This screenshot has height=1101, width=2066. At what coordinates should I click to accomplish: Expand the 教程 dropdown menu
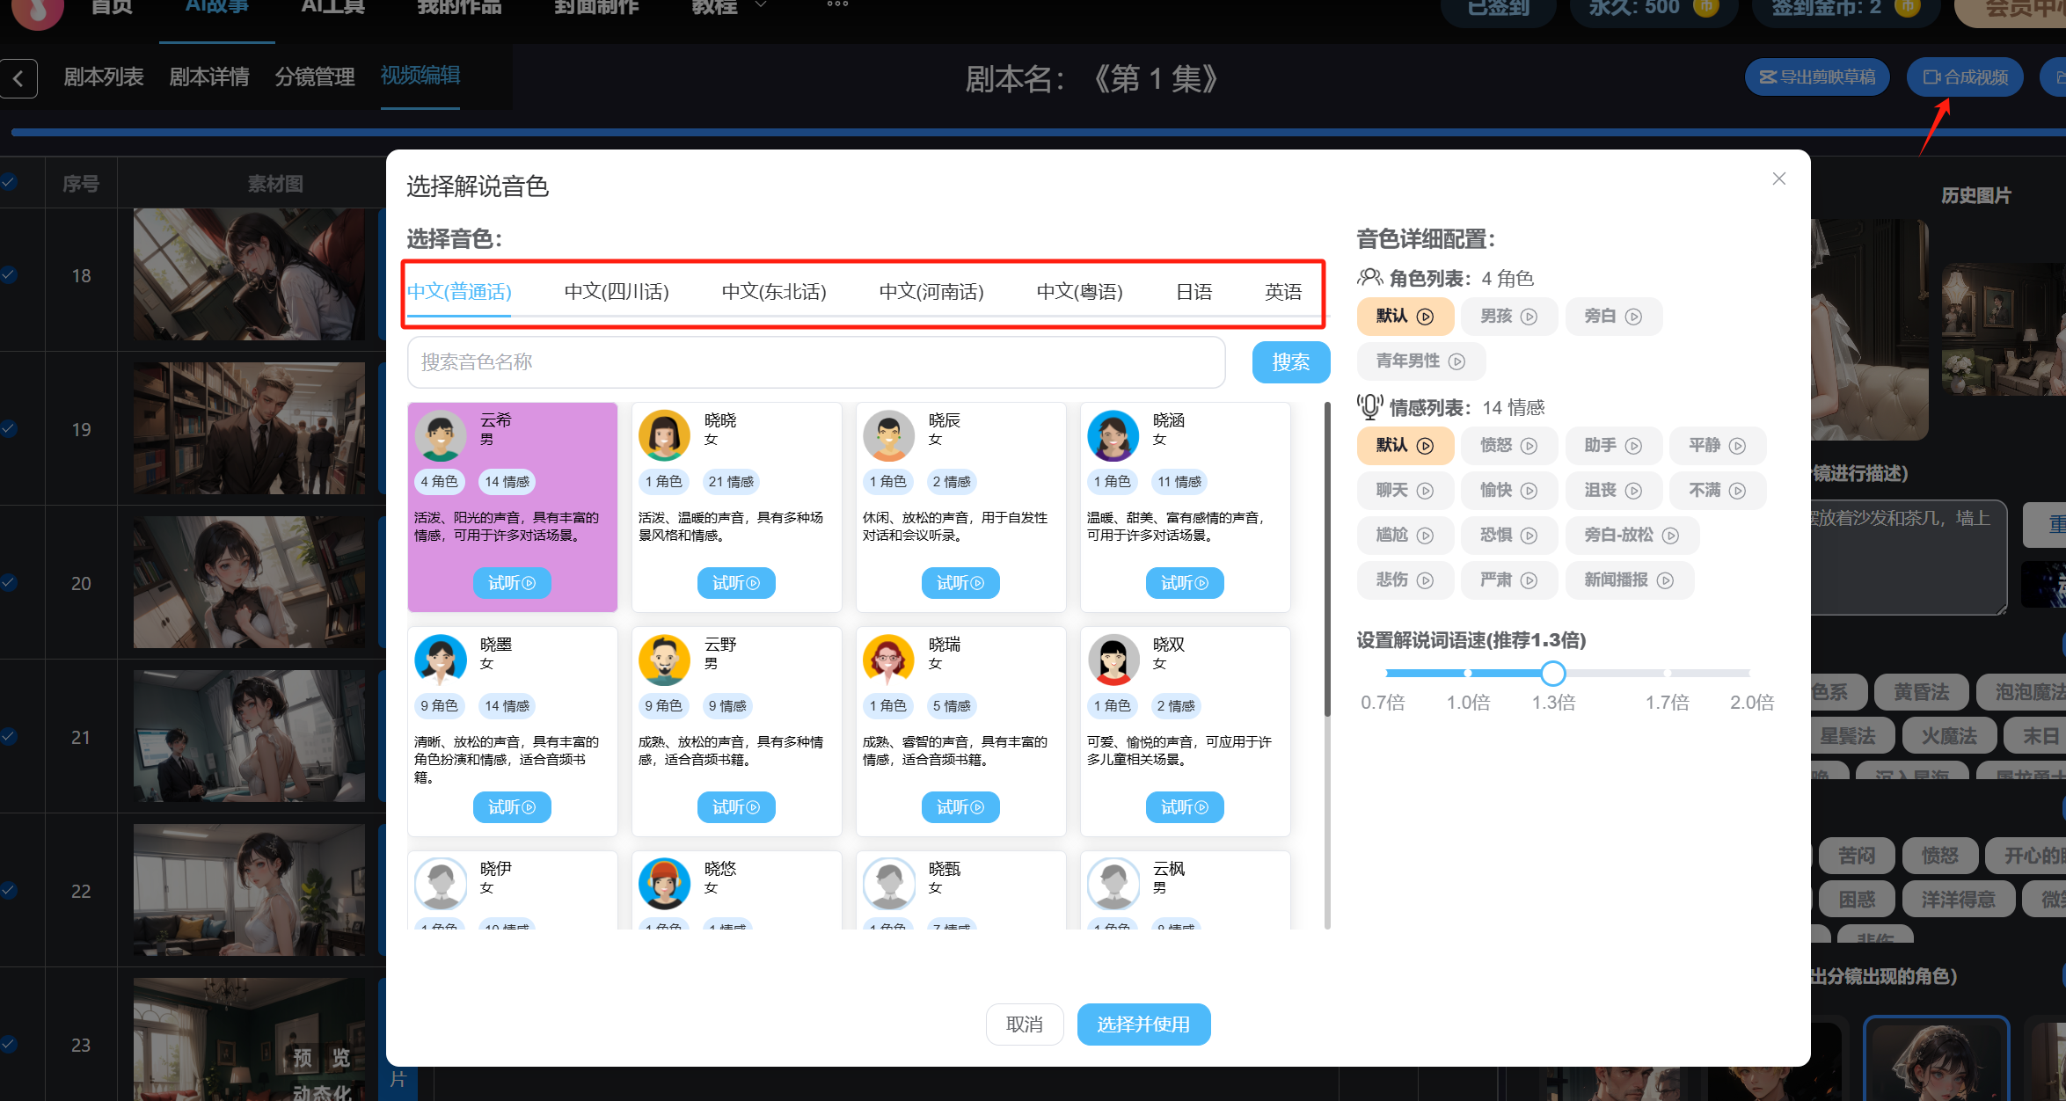pos(724,7)
